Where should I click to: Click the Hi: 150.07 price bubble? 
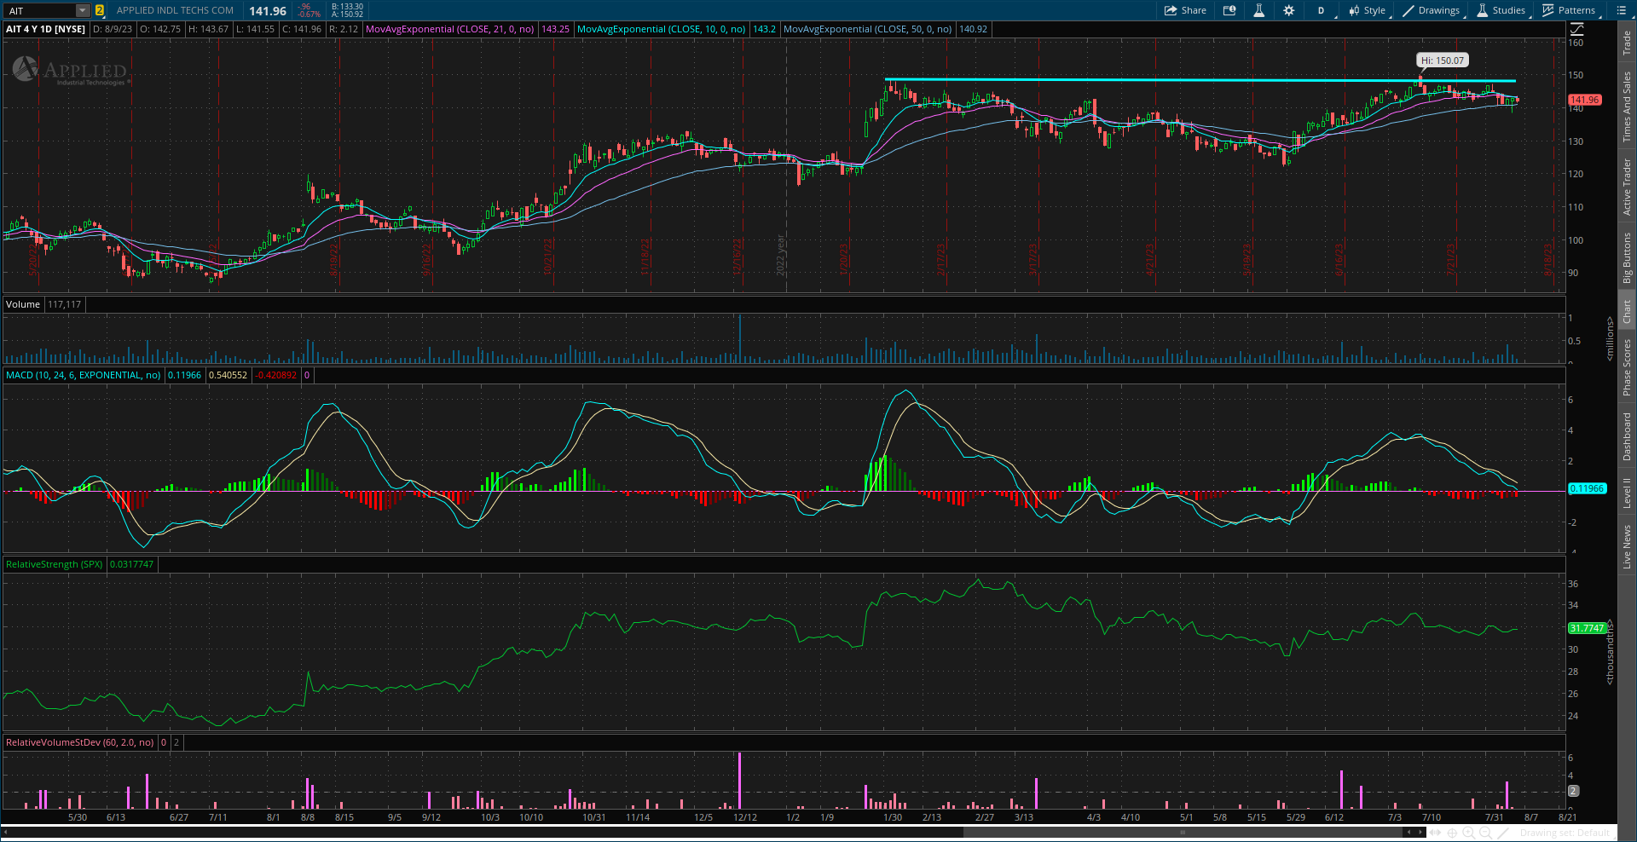[1443, 61]
